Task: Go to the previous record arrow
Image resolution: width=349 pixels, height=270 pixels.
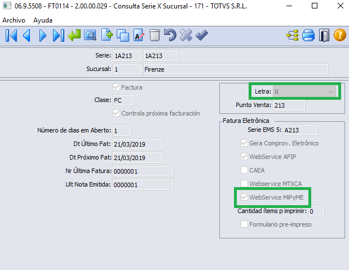Action: click(x=26, y=36)
